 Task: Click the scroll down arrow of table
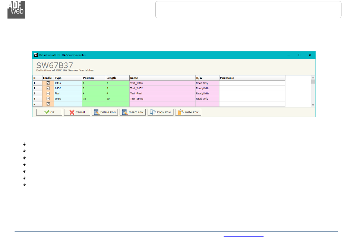(313, 105)
